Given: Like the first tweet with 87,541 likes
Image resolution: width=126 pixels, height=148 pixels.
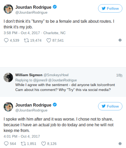Looking at the screenshot, I should point(49,40).
